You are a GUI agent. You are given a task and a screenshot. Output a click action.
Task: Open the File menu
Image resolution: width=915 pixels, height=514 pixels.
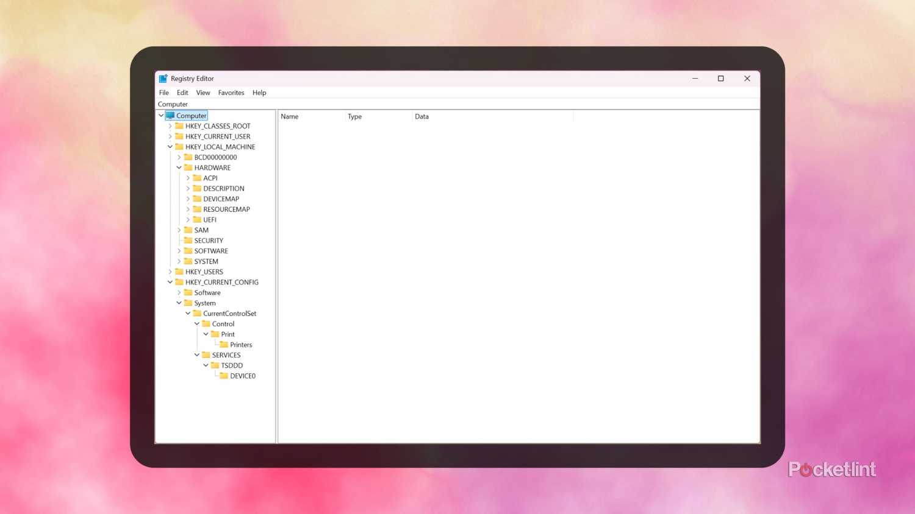pos(163,92)
